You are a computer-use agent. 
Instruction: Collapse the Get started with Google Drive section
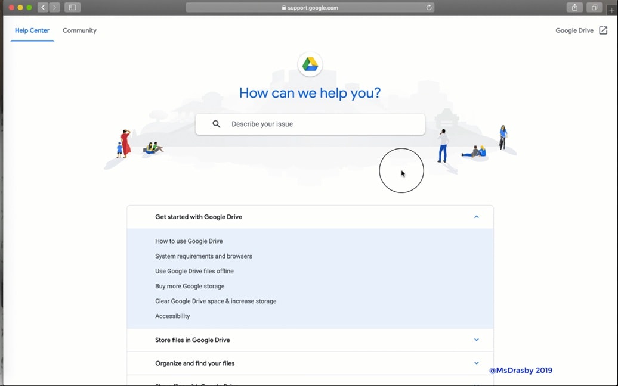coord(476,217)
